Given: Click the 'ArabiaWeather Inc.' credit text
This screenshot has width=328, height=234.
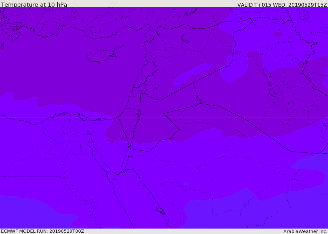Looking at the screenshot, I should tap(305, 231).
